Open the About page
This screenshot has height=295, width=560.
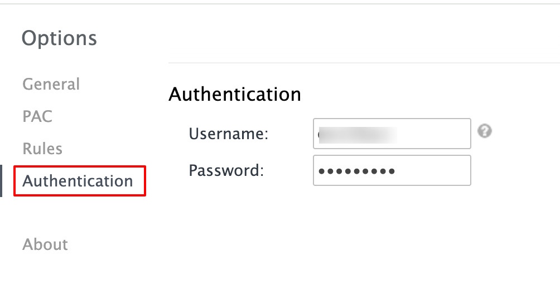(x=45, y=244)
